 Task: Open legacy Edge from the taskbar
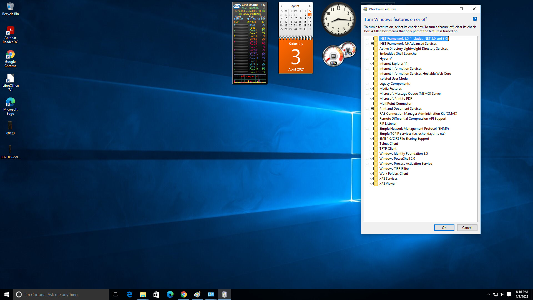coord(129,294)
